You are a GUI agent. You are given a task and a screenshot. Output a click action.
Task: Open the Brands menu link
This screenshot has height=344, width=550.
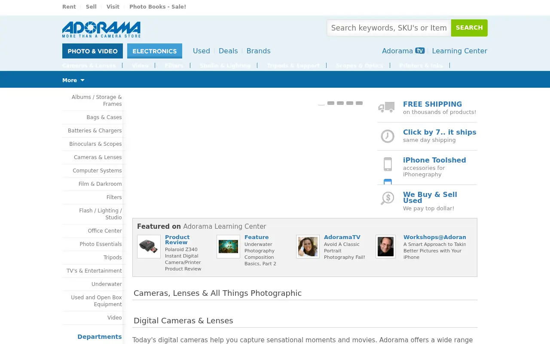259,51
